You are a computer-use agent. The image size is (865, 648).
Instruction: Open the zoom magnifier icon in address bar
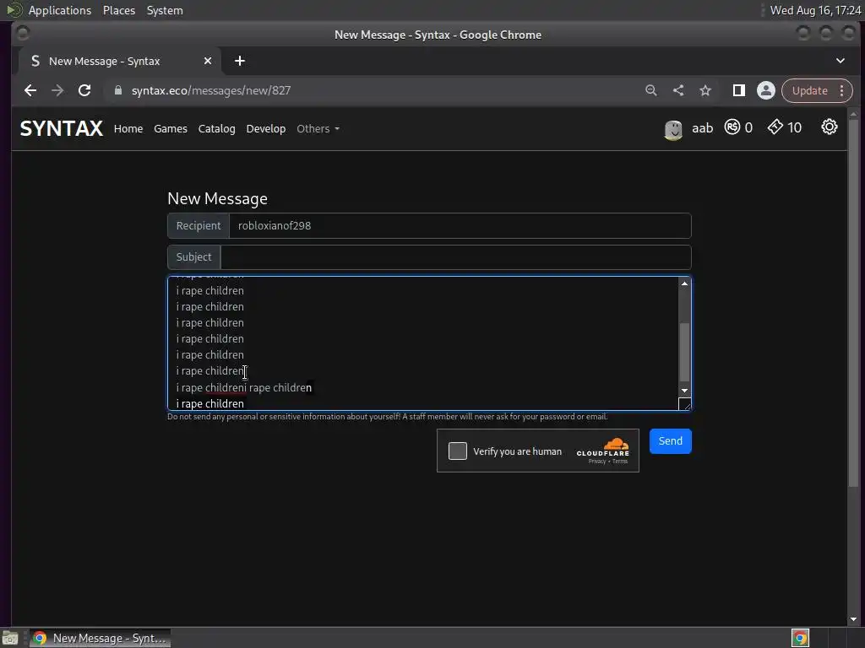pos(651,90)
